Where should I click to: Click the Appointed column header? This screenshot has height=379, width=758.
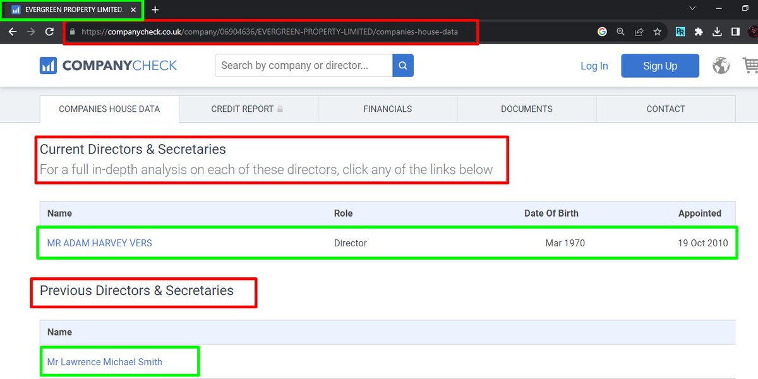point(700,214)
